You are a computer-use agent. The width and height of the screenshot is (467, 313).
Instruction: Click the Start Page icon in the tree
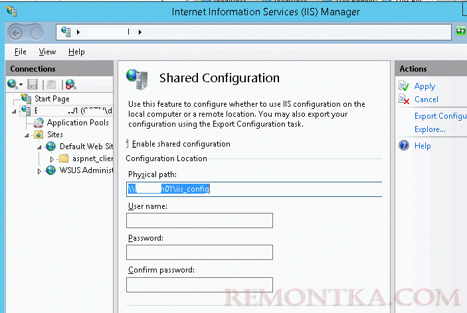(26, 98)
